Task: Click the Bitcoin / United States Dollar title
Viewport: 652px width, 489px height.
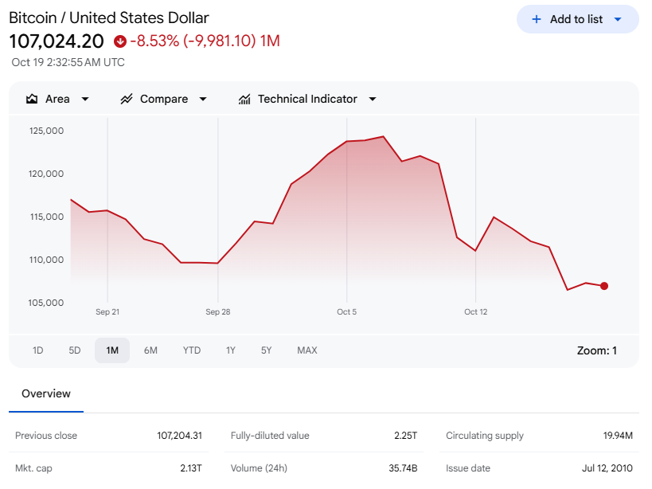Action: point(109,18)
